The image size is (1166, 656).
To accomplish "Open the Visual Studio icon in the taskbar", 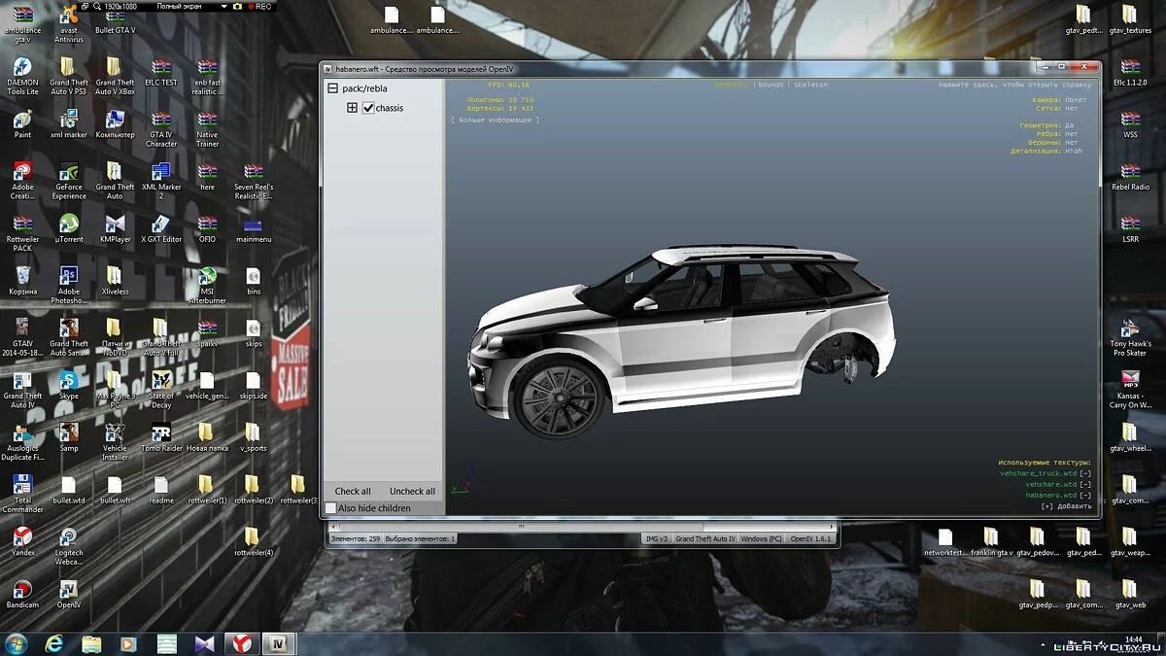I will 204,643.
